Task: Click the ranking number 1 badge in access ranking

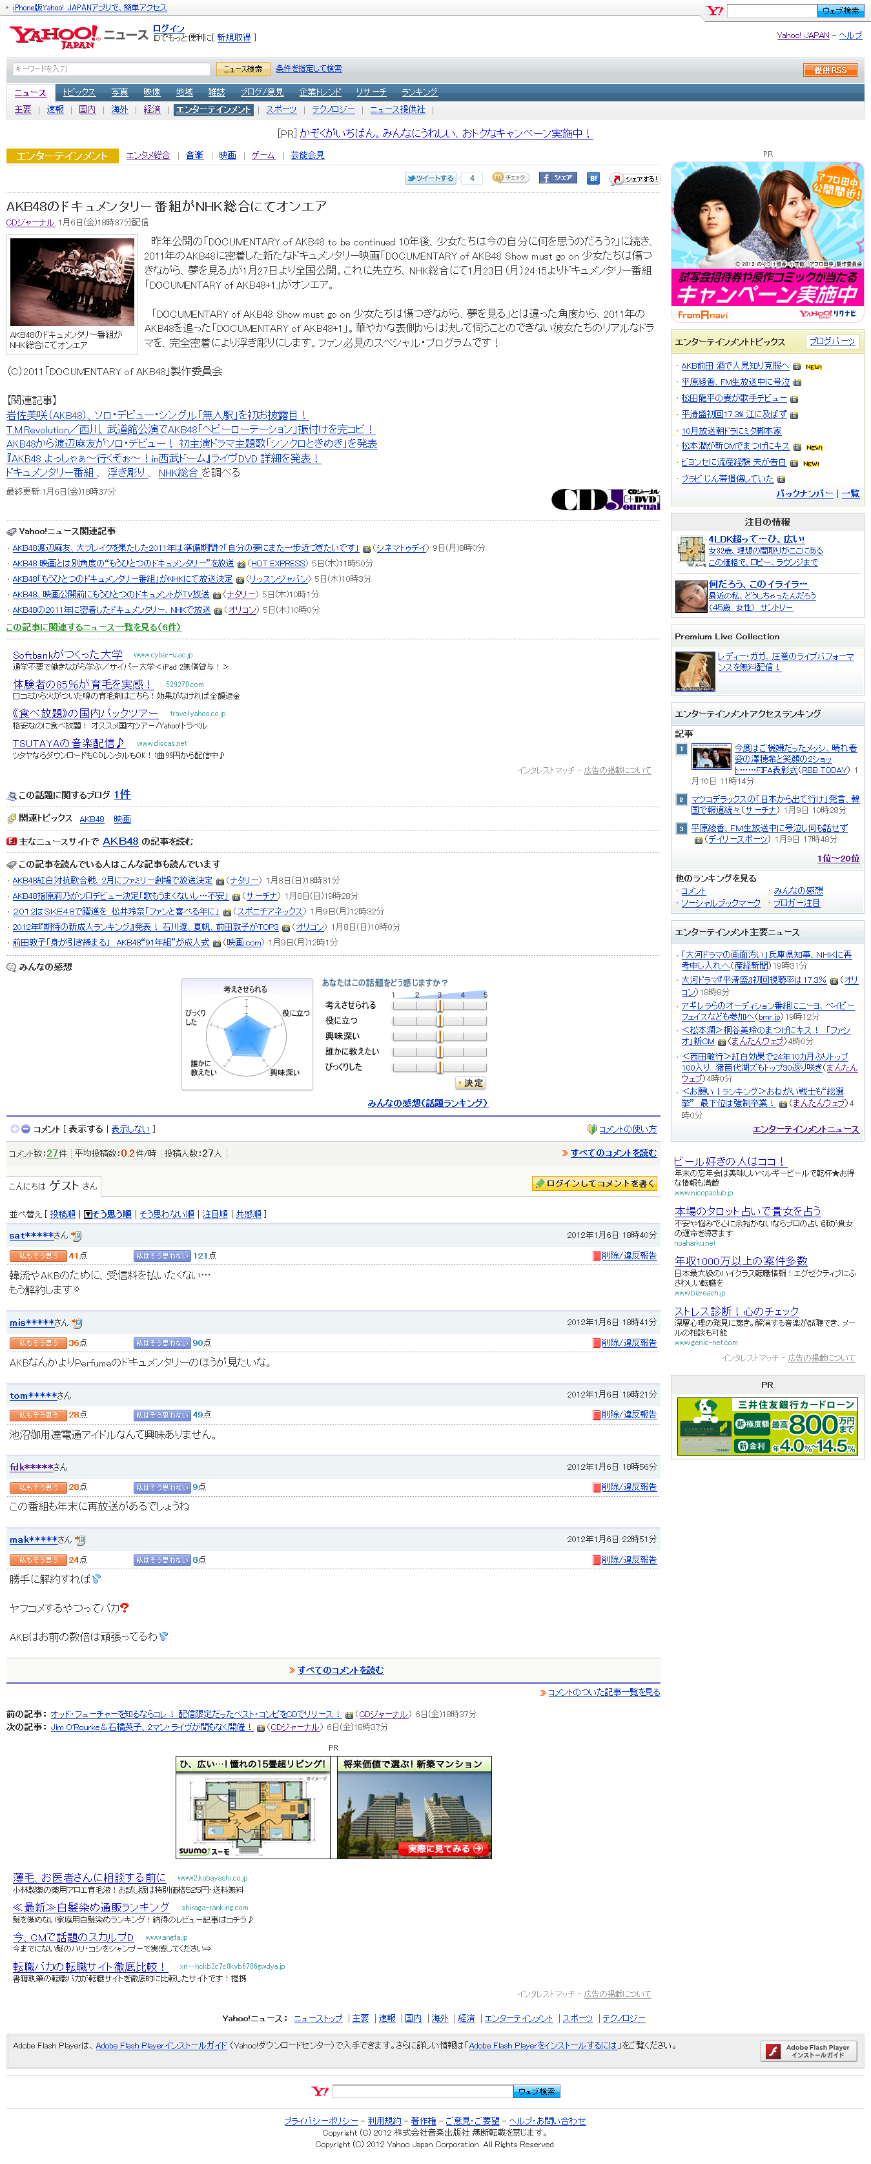Action: [x=681, y=748]
